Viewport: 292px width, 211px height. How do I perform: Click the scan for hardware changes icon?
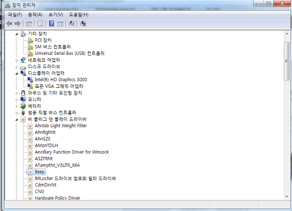pyautogui.click(x=71, y=23)
